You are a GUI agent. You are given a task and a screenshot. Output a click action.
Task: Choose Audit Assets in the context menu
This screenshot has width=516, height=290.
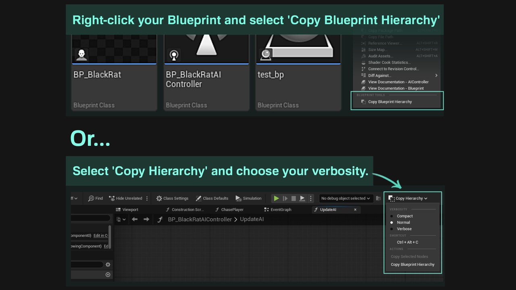point(380,56)
